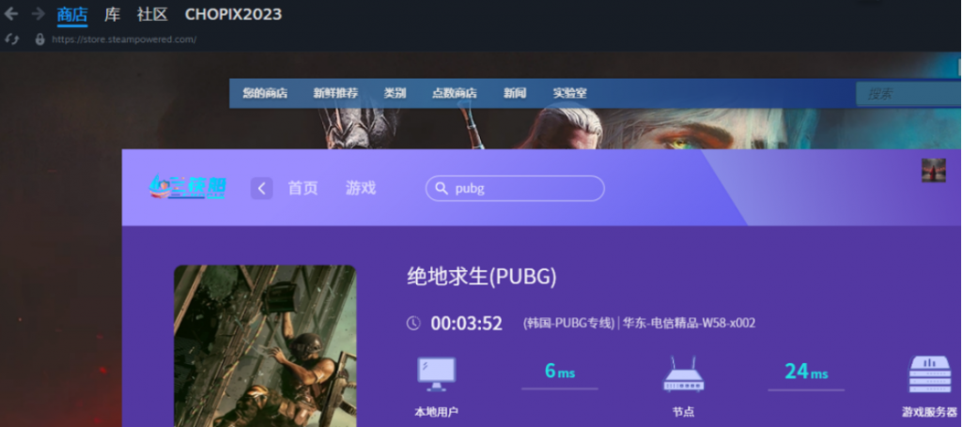Open the user avatar in the accelerator
The height and width of the screenshot is (427, 962).
click(933, 170)
